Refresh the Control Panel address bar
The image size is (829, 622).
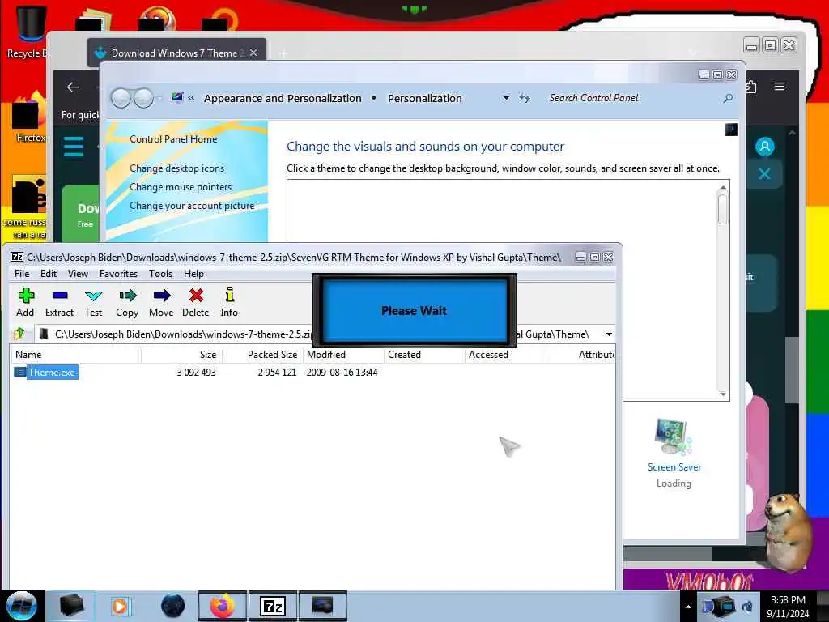point(524,98)
